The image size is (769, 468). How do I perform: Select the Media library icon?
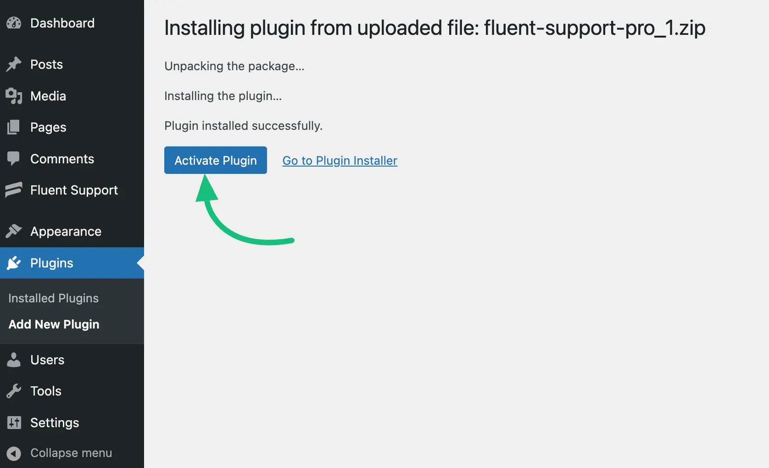(14, 96)
